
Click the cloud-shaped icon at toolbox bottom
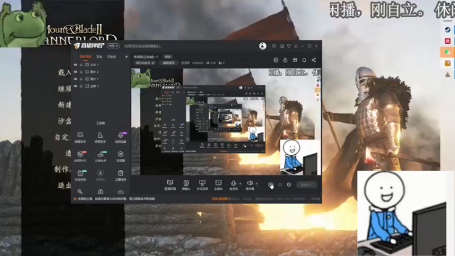click(x=121, y=192)
